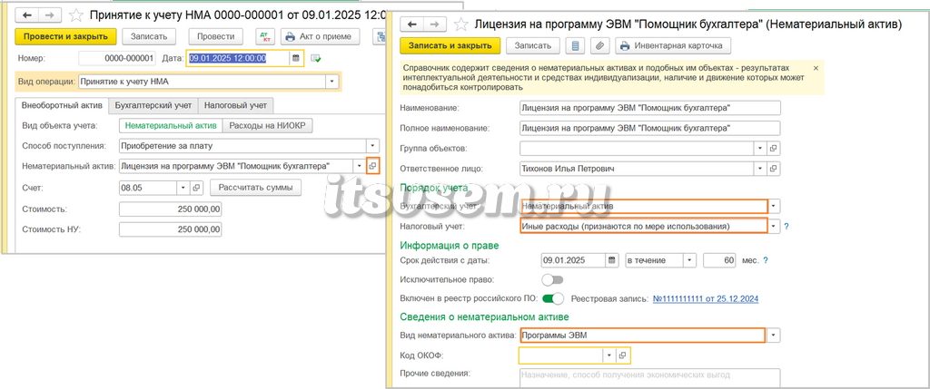Screen dimensions: 930x389
Task: Click Стоимость НУ field
Action: [171, 229]
